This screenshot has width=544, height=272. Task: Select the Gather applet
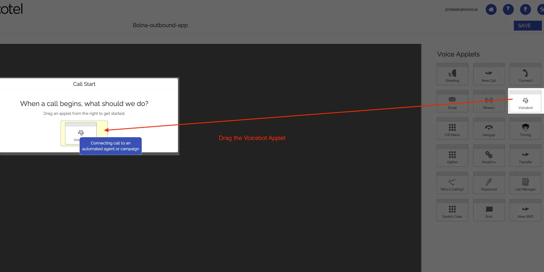tap(452, 156)
